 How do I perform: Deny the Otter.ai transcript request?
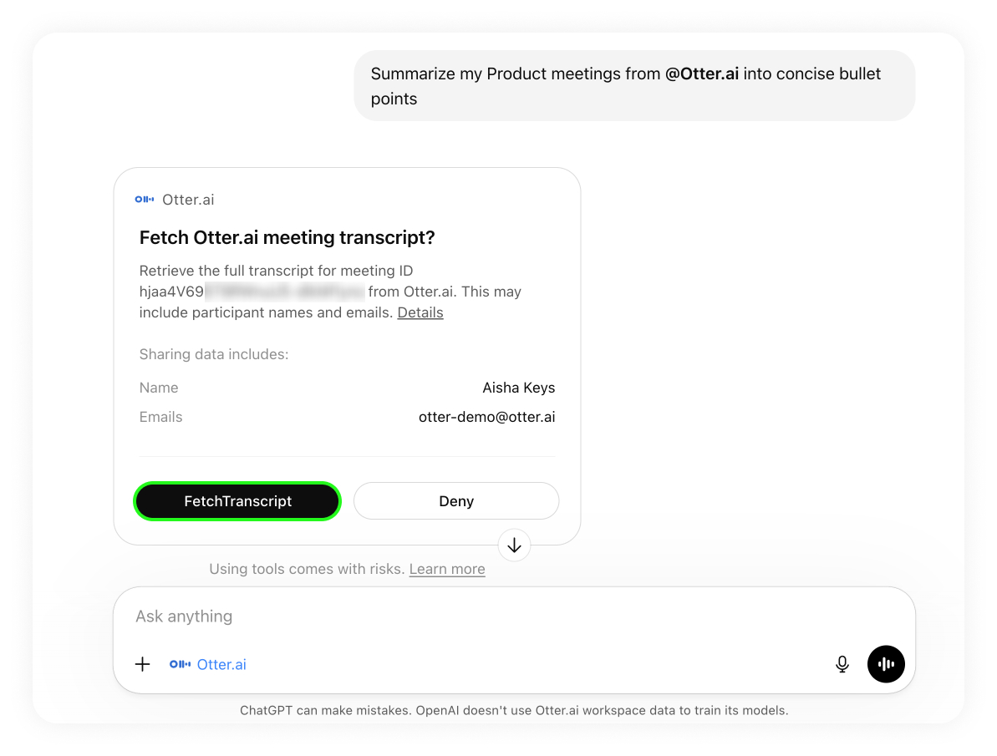point(455,501)
